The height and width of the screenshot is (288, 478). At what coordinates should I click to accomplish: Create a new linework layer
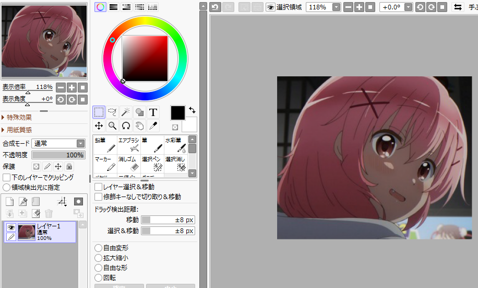23,202
